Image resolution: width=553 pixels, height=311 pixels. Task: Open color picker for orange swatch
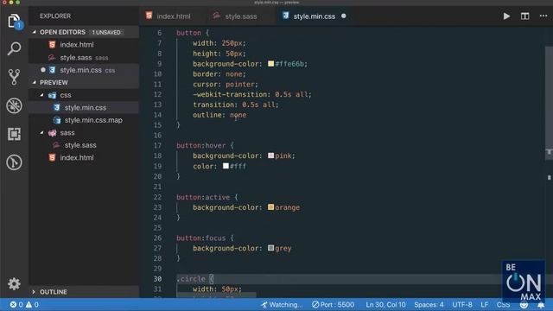point(270,207)
